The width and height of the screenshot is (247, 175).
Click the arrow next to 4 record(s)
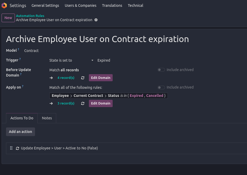[51, 78]
